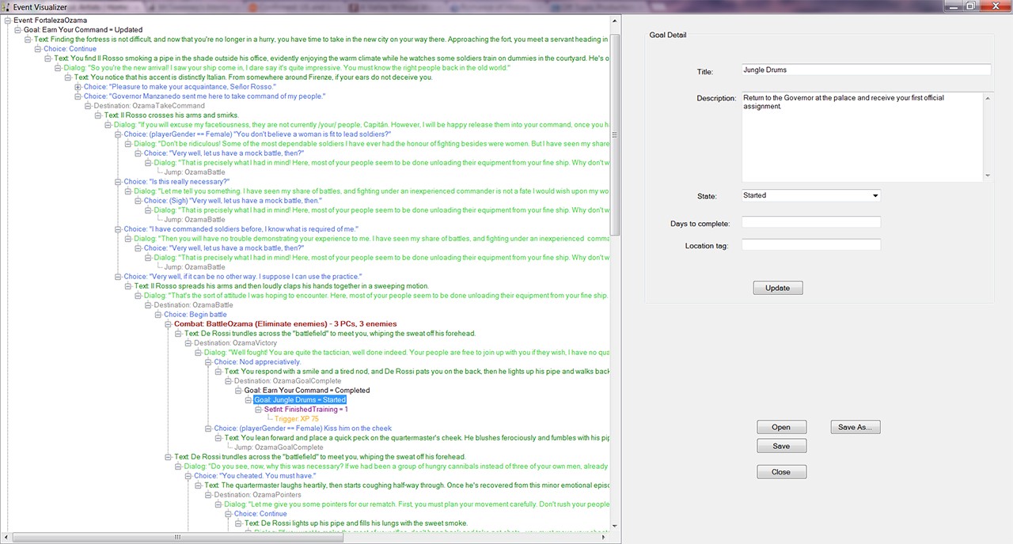The height and width of the screenshot is (544, 1013).
Task: Click the Save button
Action: tap(781, 446)
